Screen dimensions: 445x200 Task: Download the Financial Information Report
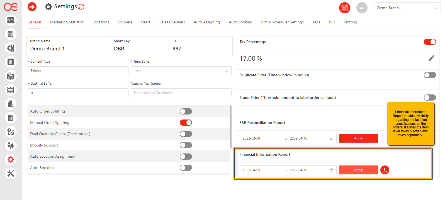tap(385, 170)
